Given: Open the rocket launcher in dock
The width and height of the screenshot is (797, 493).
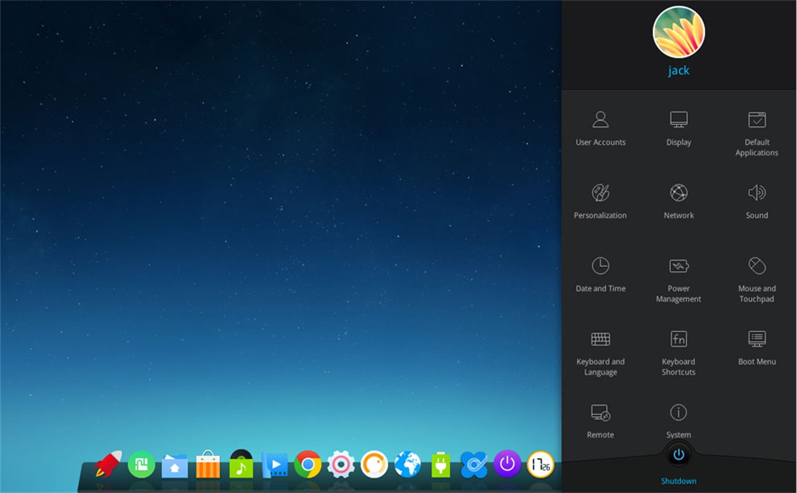Looking at the screenshot, I should coord(108,465).
